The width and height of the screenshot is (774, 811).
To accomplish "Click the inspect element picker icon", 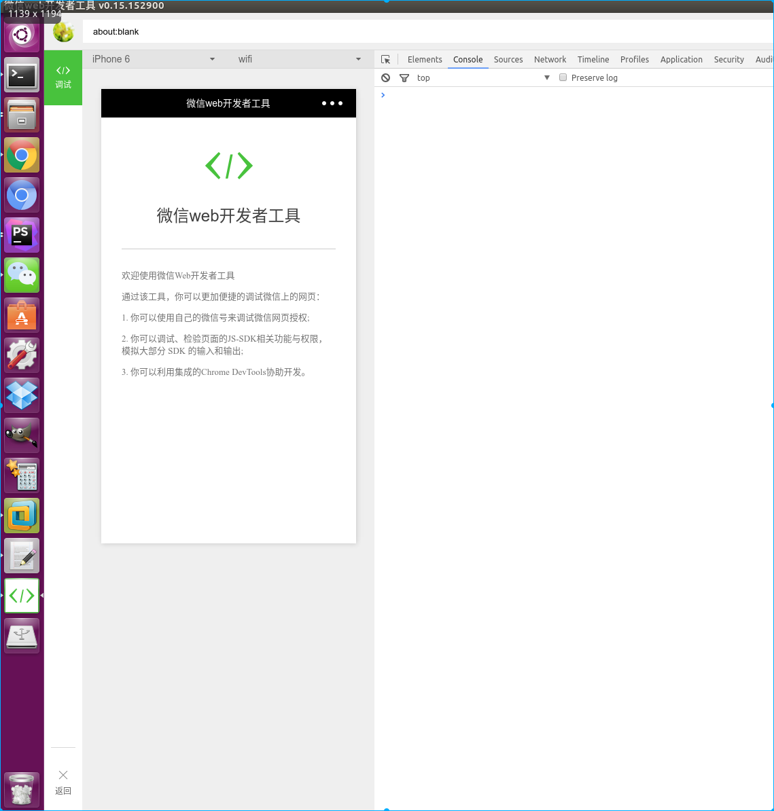I will click(x=385, y=60).
